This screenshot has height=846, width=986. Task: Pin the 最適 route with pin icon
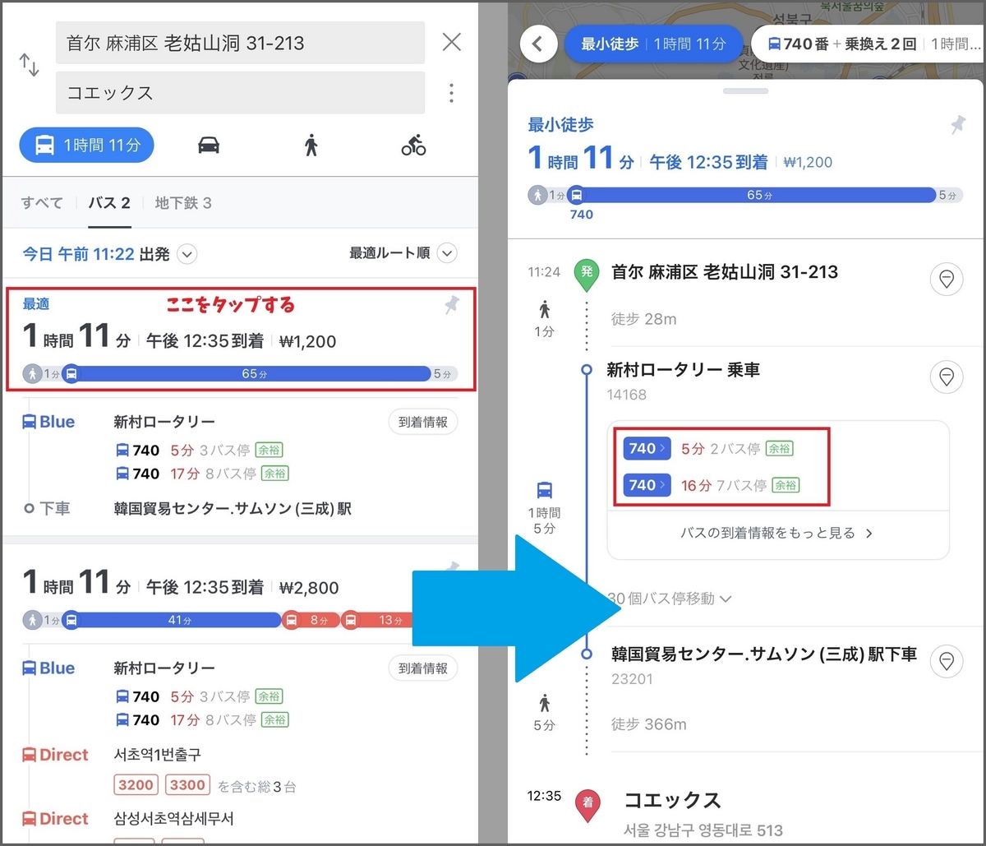[x=450, y=306]
